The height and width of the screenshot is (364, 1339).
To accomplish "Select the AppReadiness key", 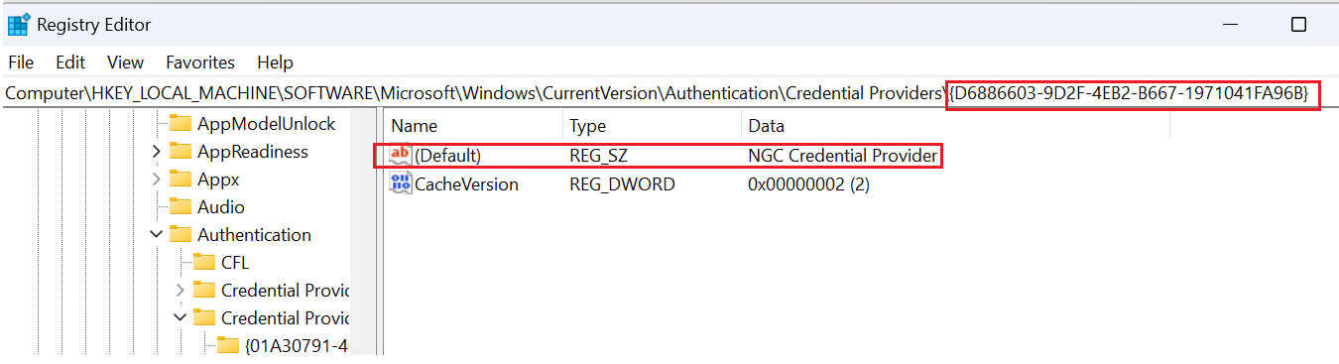I will pos(252,152).
